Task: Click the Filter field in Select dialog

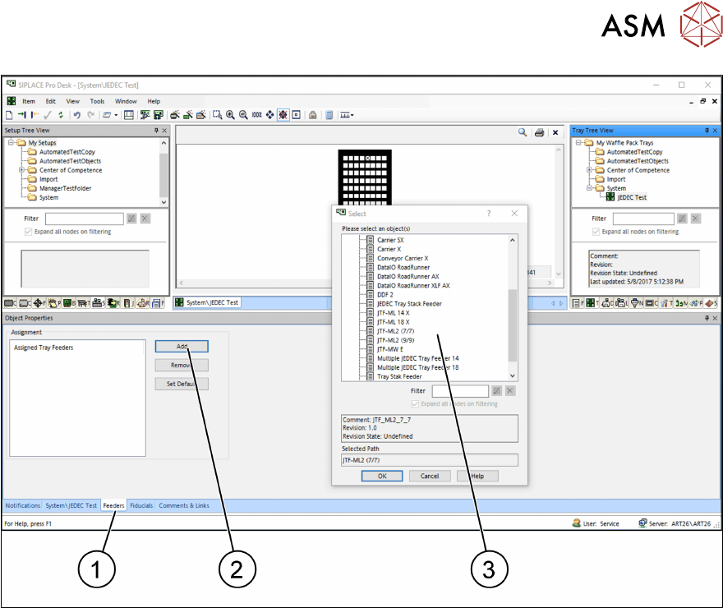Action: [x=460, y=391]
